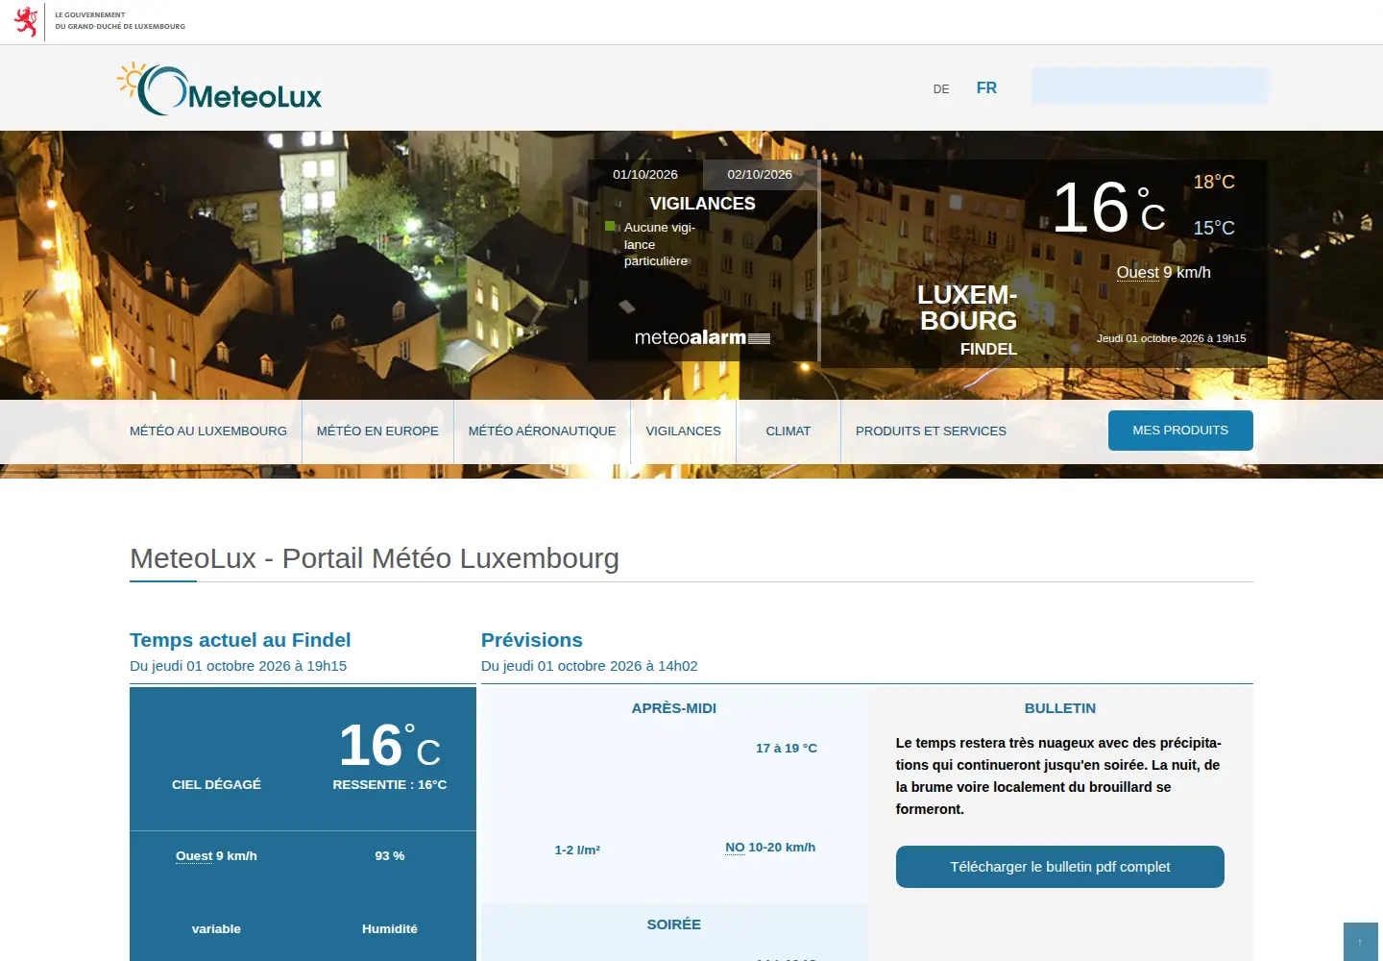This screenshot has height=961, width=1383.
Task: Click '1-2 l/m²' precipitation value
Action: pos(577,850)
